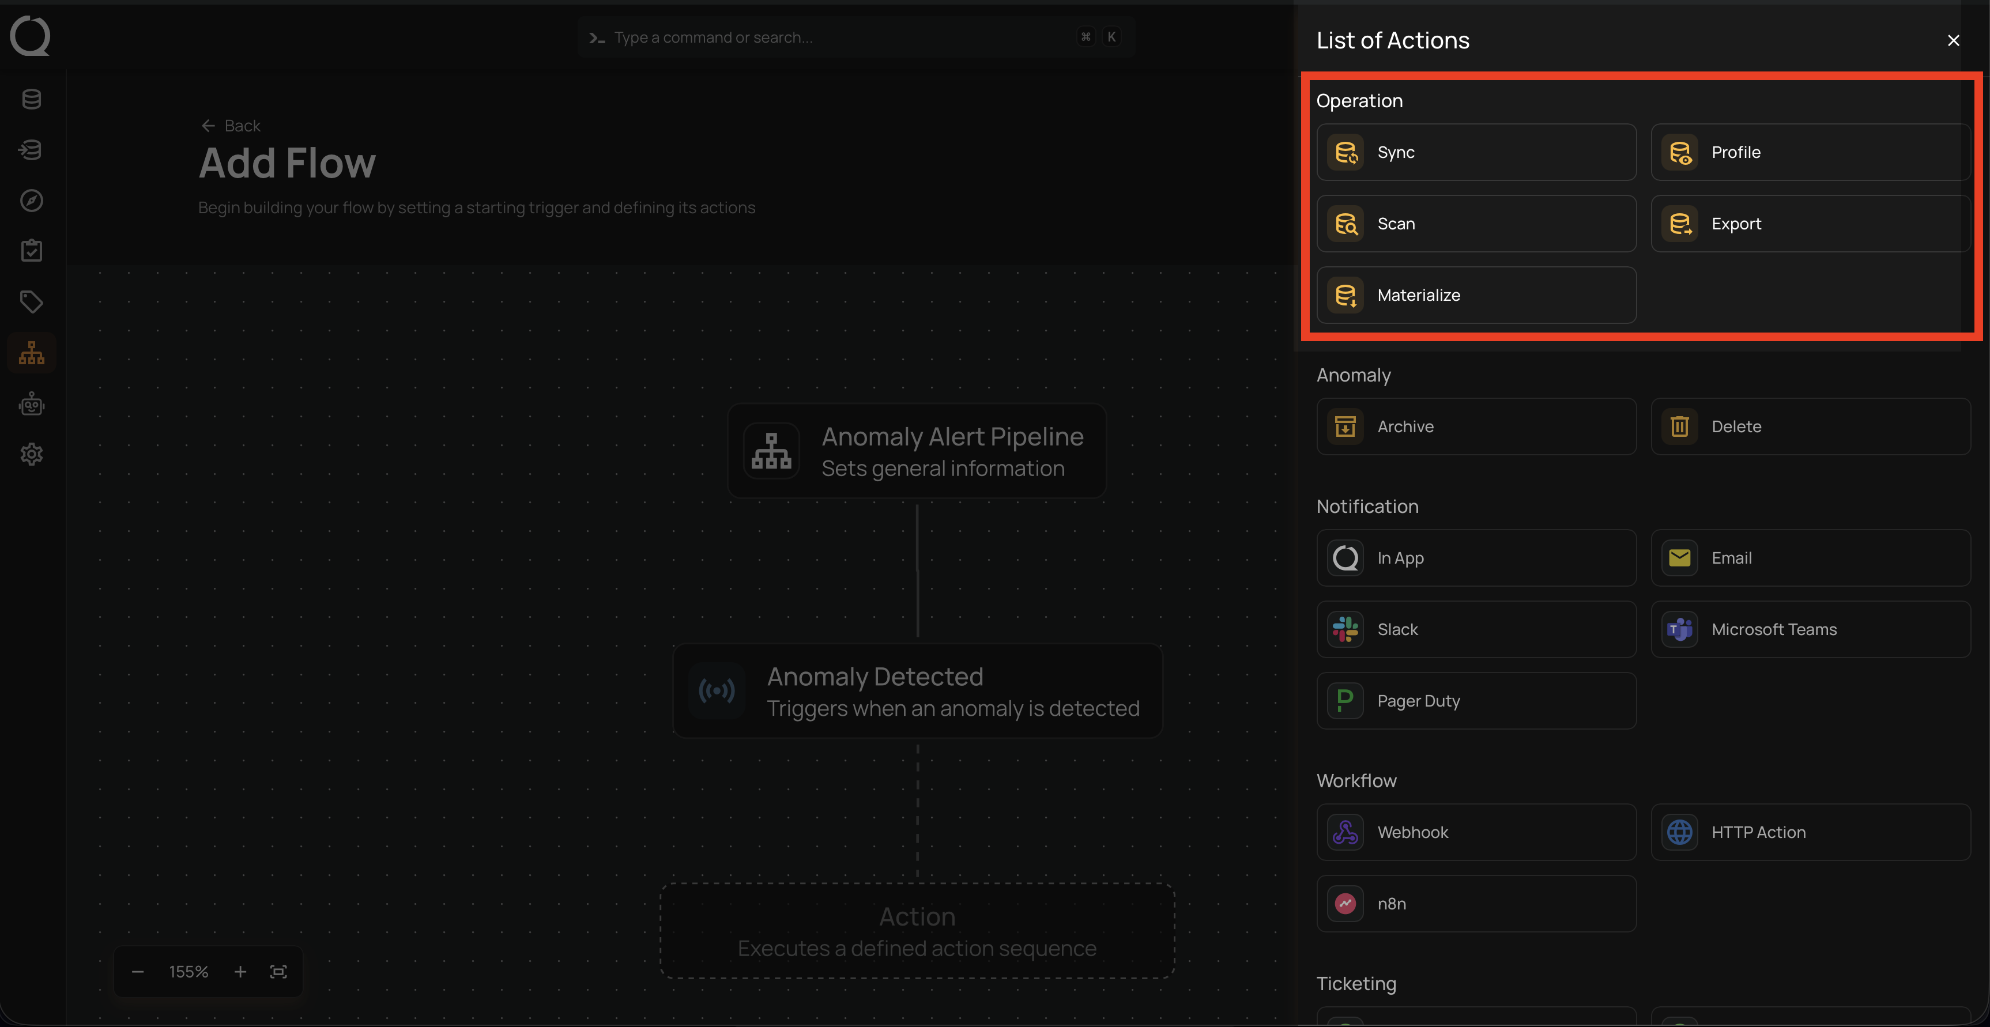This screenshot has width=1990, height=1027.
Task: Select the In App notification
Action: [1476, 557]
